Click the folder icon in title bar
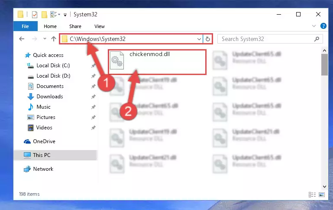 click(x=21, y=14)
